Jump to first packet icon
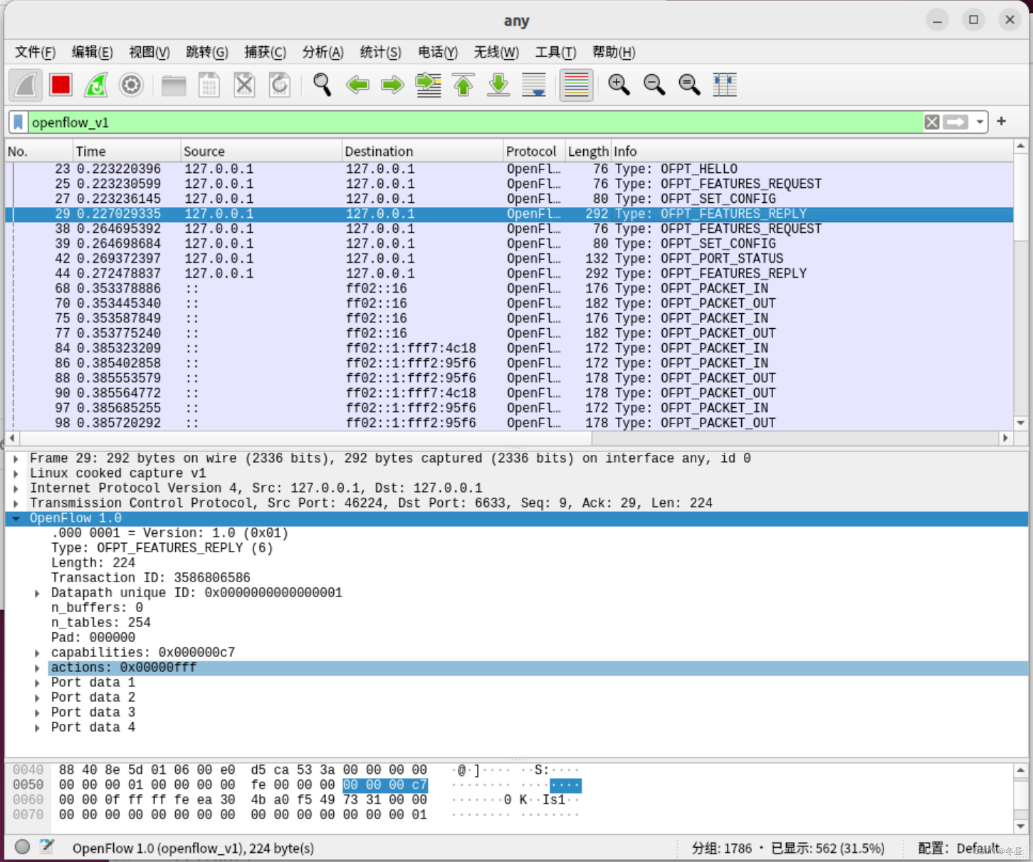Image resolution: width=1033 pixels, height=862 pixels. pyautogui.click(x=463, y=85)
